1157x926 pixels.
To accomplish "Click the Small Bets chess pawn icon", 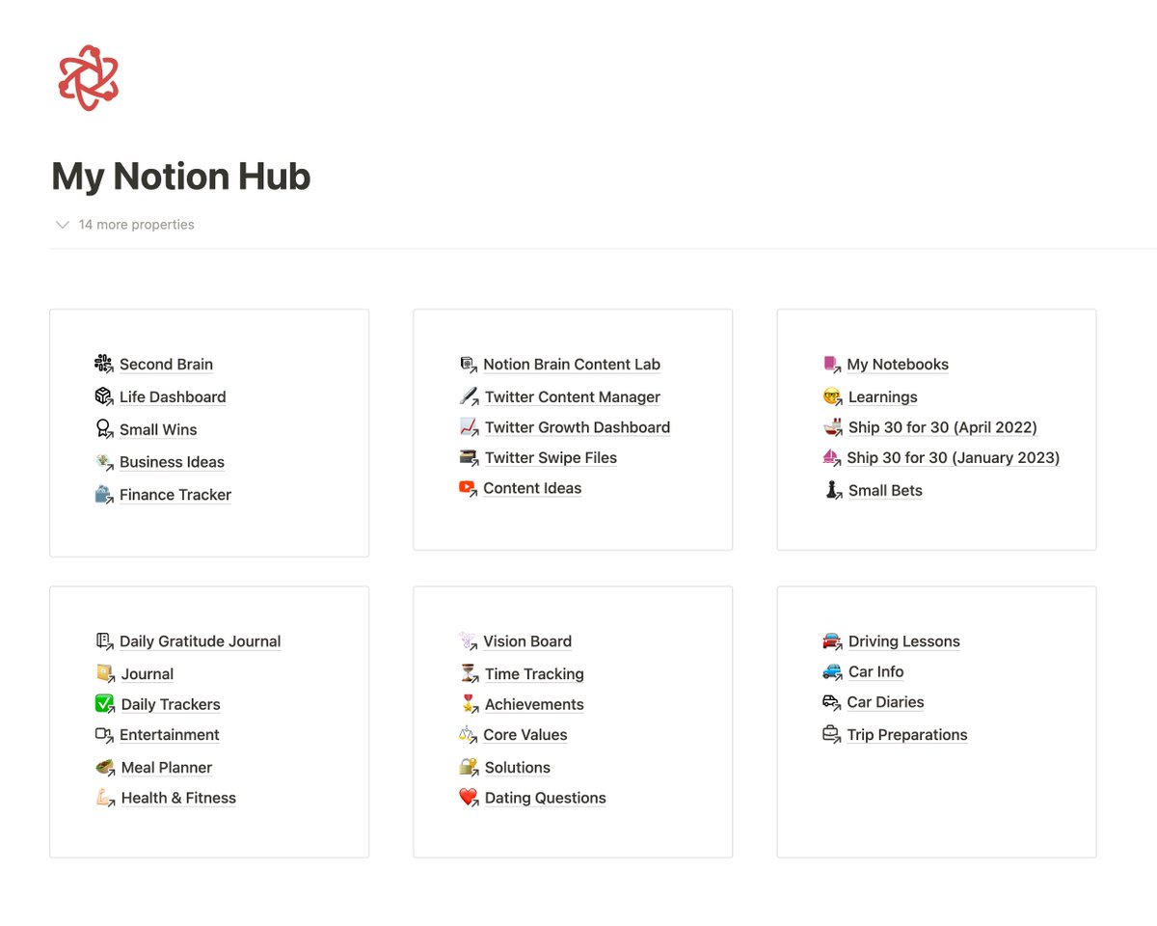I will tap(833, 490).
